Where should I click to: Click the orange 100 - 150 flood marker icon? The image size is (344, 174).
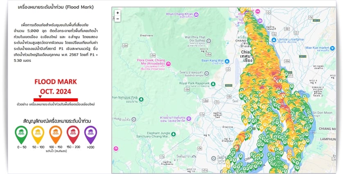55,134
